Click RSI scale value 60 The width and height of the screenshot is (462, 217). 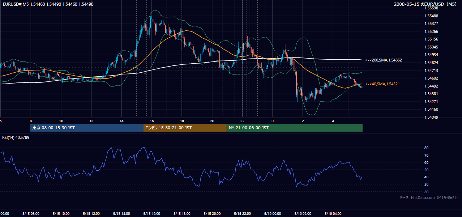point(426,162)
